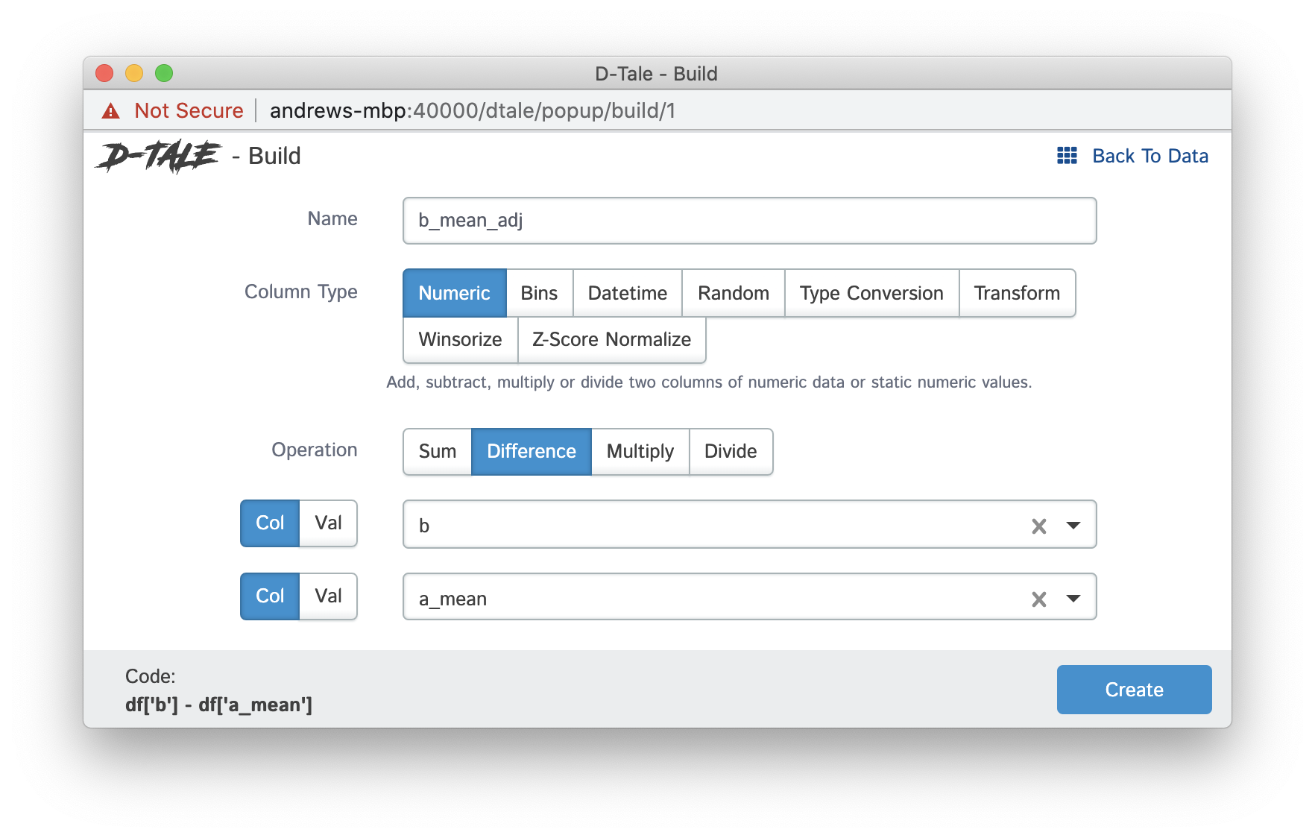1315x838 pixels.
Task: Click the Back To Data grid icon
Action: (x=1067, y=155)
